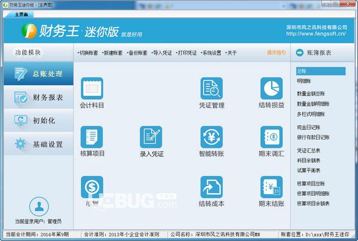Viewport: 358px width, 241px height.
Task: Select 总账 in the report list
Action: coord(321,71)
